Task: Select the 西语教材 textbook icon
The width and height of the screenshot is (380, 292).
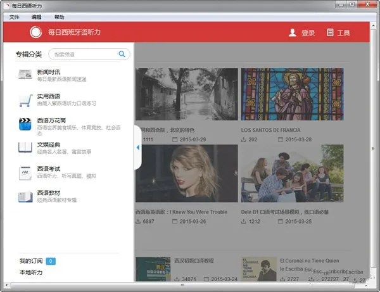Action: click(x=25, y=196)
